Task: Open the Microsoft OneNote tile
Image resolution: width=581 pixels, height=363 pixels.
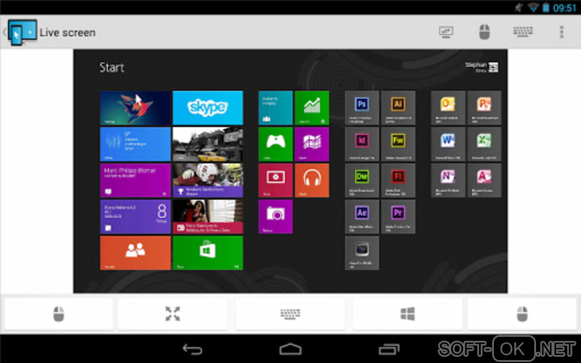Action: click(448, 180)
